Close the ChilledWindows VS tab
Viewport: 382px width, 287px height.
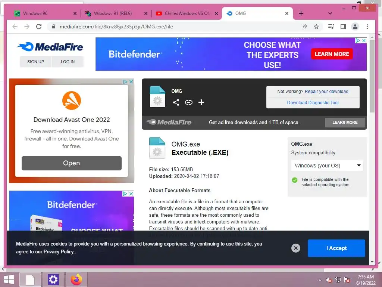pos(216,13)
